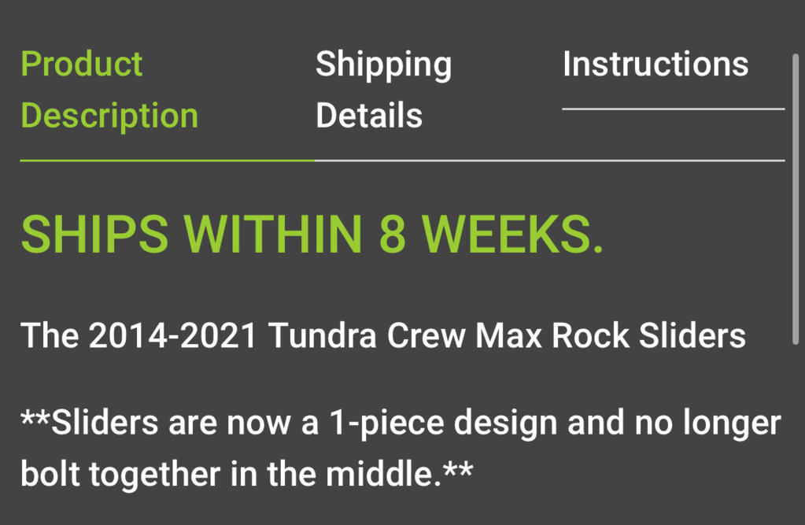Viewport: 805px width, 525px height.
Task: Click the word middle ending the note
Action: point(380,474)
